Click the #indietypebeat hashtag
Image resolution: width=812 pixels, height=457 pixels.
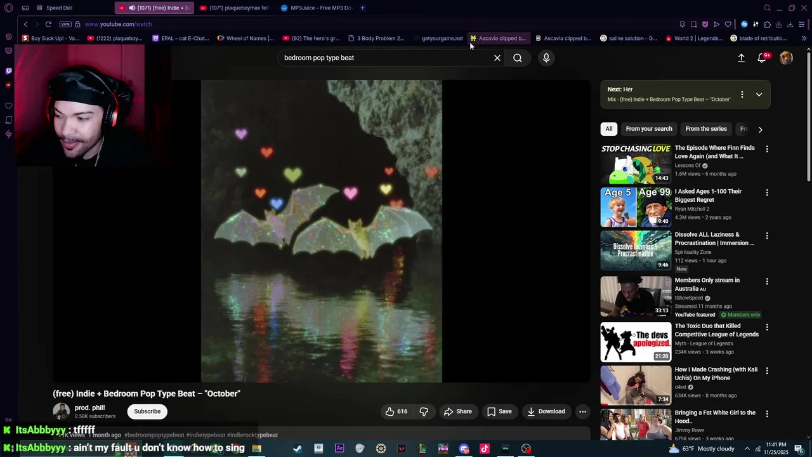(x=206, y=435)
